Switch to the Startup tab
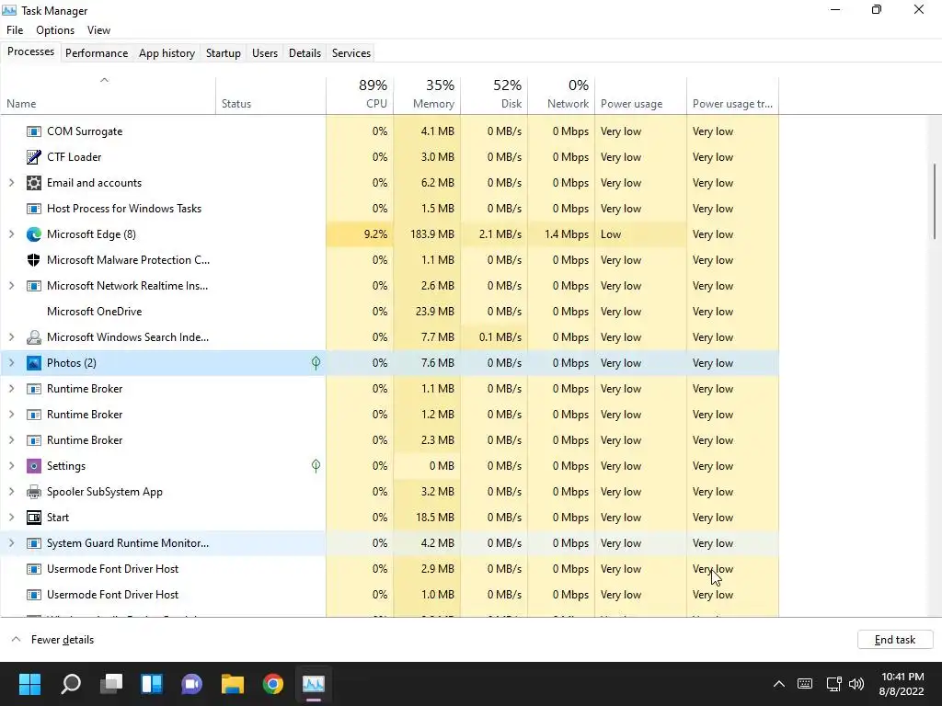The width and height of the screenshot is (942, 706). click(x=223, y=52)
